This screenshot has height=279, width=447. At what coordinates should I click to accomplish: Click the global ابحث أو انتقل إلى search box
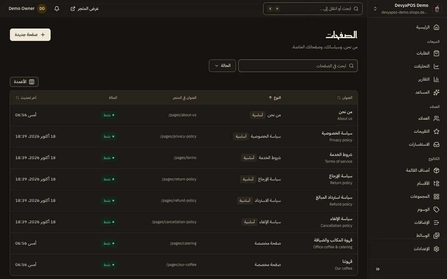pos(313,9)
